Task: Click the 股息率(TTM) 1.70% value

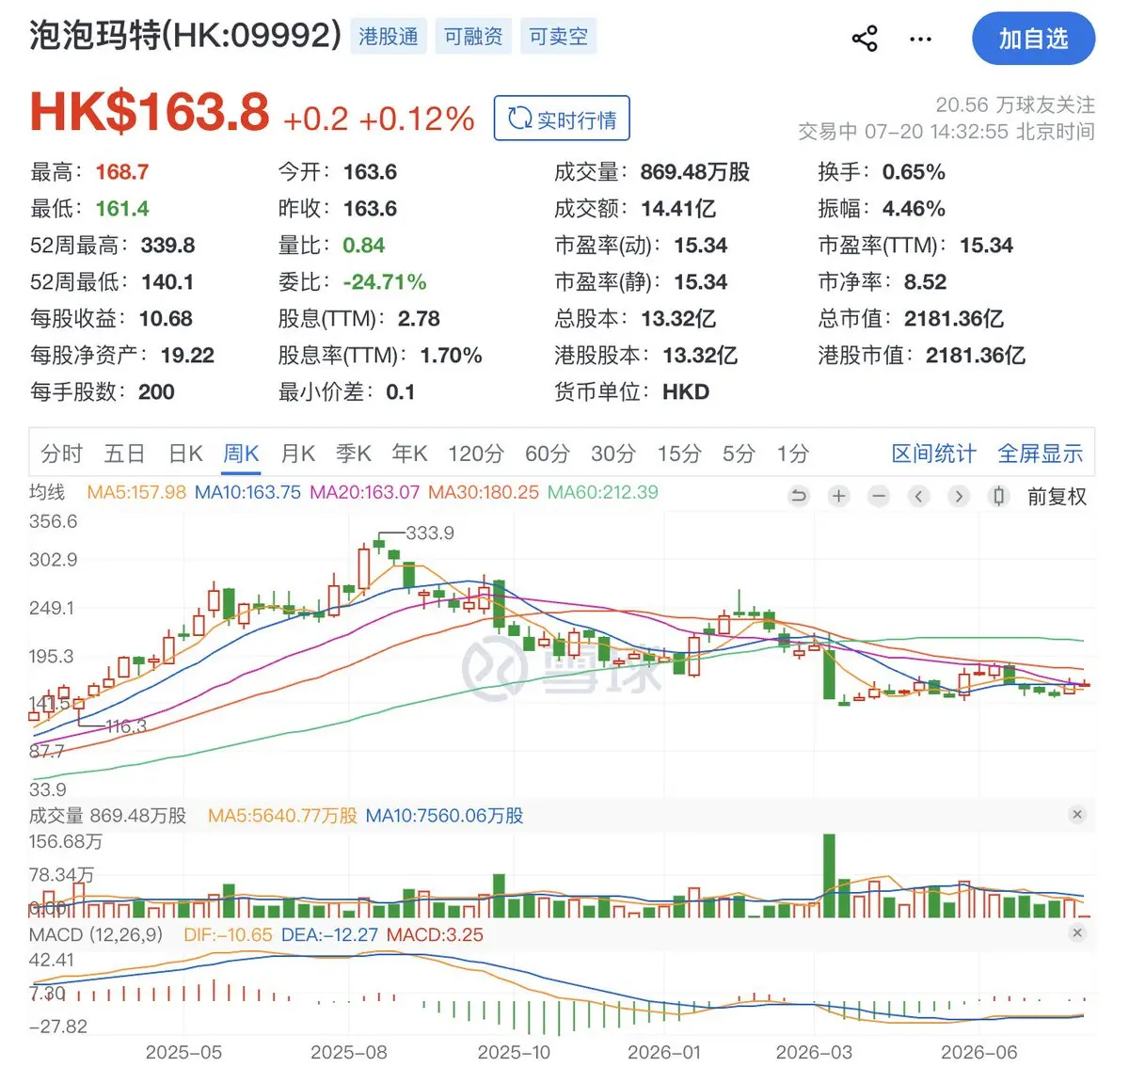Action: click(x=451, y=356)
